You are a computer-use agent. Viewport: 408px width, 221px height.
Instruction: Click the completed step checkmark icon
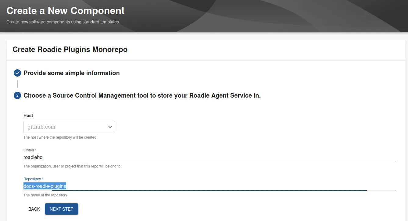[17, 73]
